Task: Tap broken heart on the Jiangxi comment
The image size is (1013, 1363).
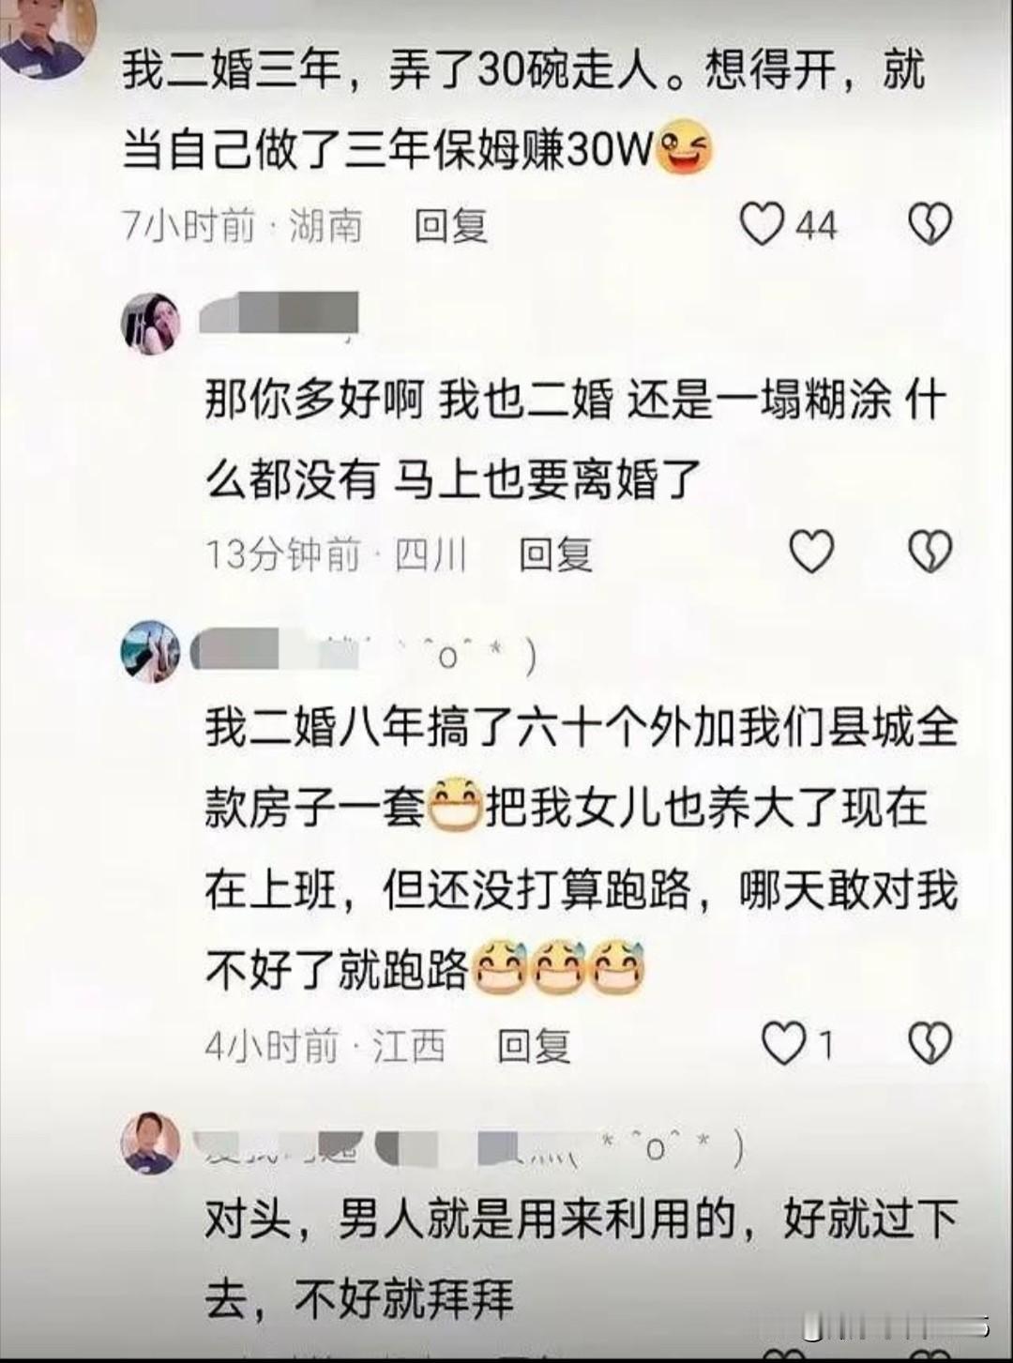Action: click(x=930, y=1043)
